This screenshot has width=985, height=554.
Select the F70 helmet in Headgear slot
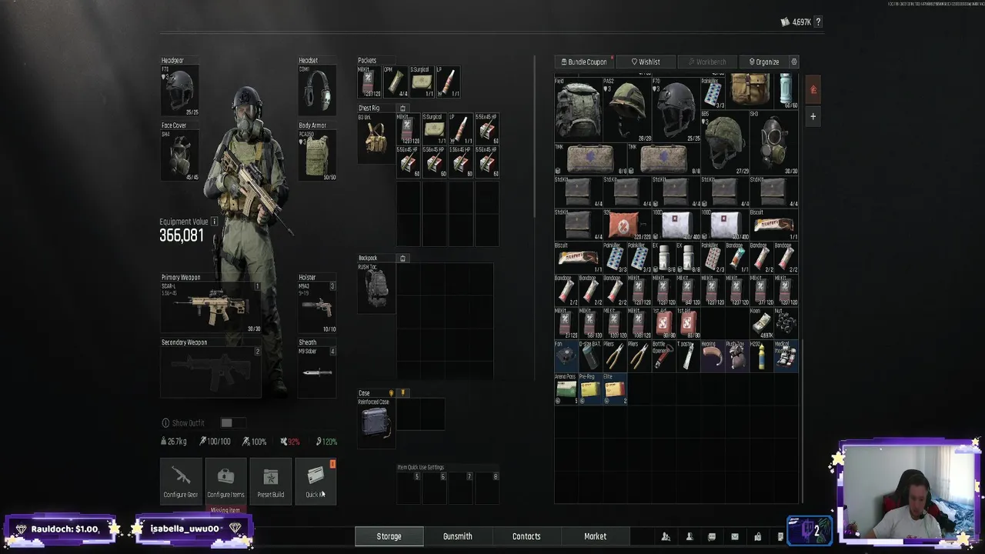click(x=180, y=91)
